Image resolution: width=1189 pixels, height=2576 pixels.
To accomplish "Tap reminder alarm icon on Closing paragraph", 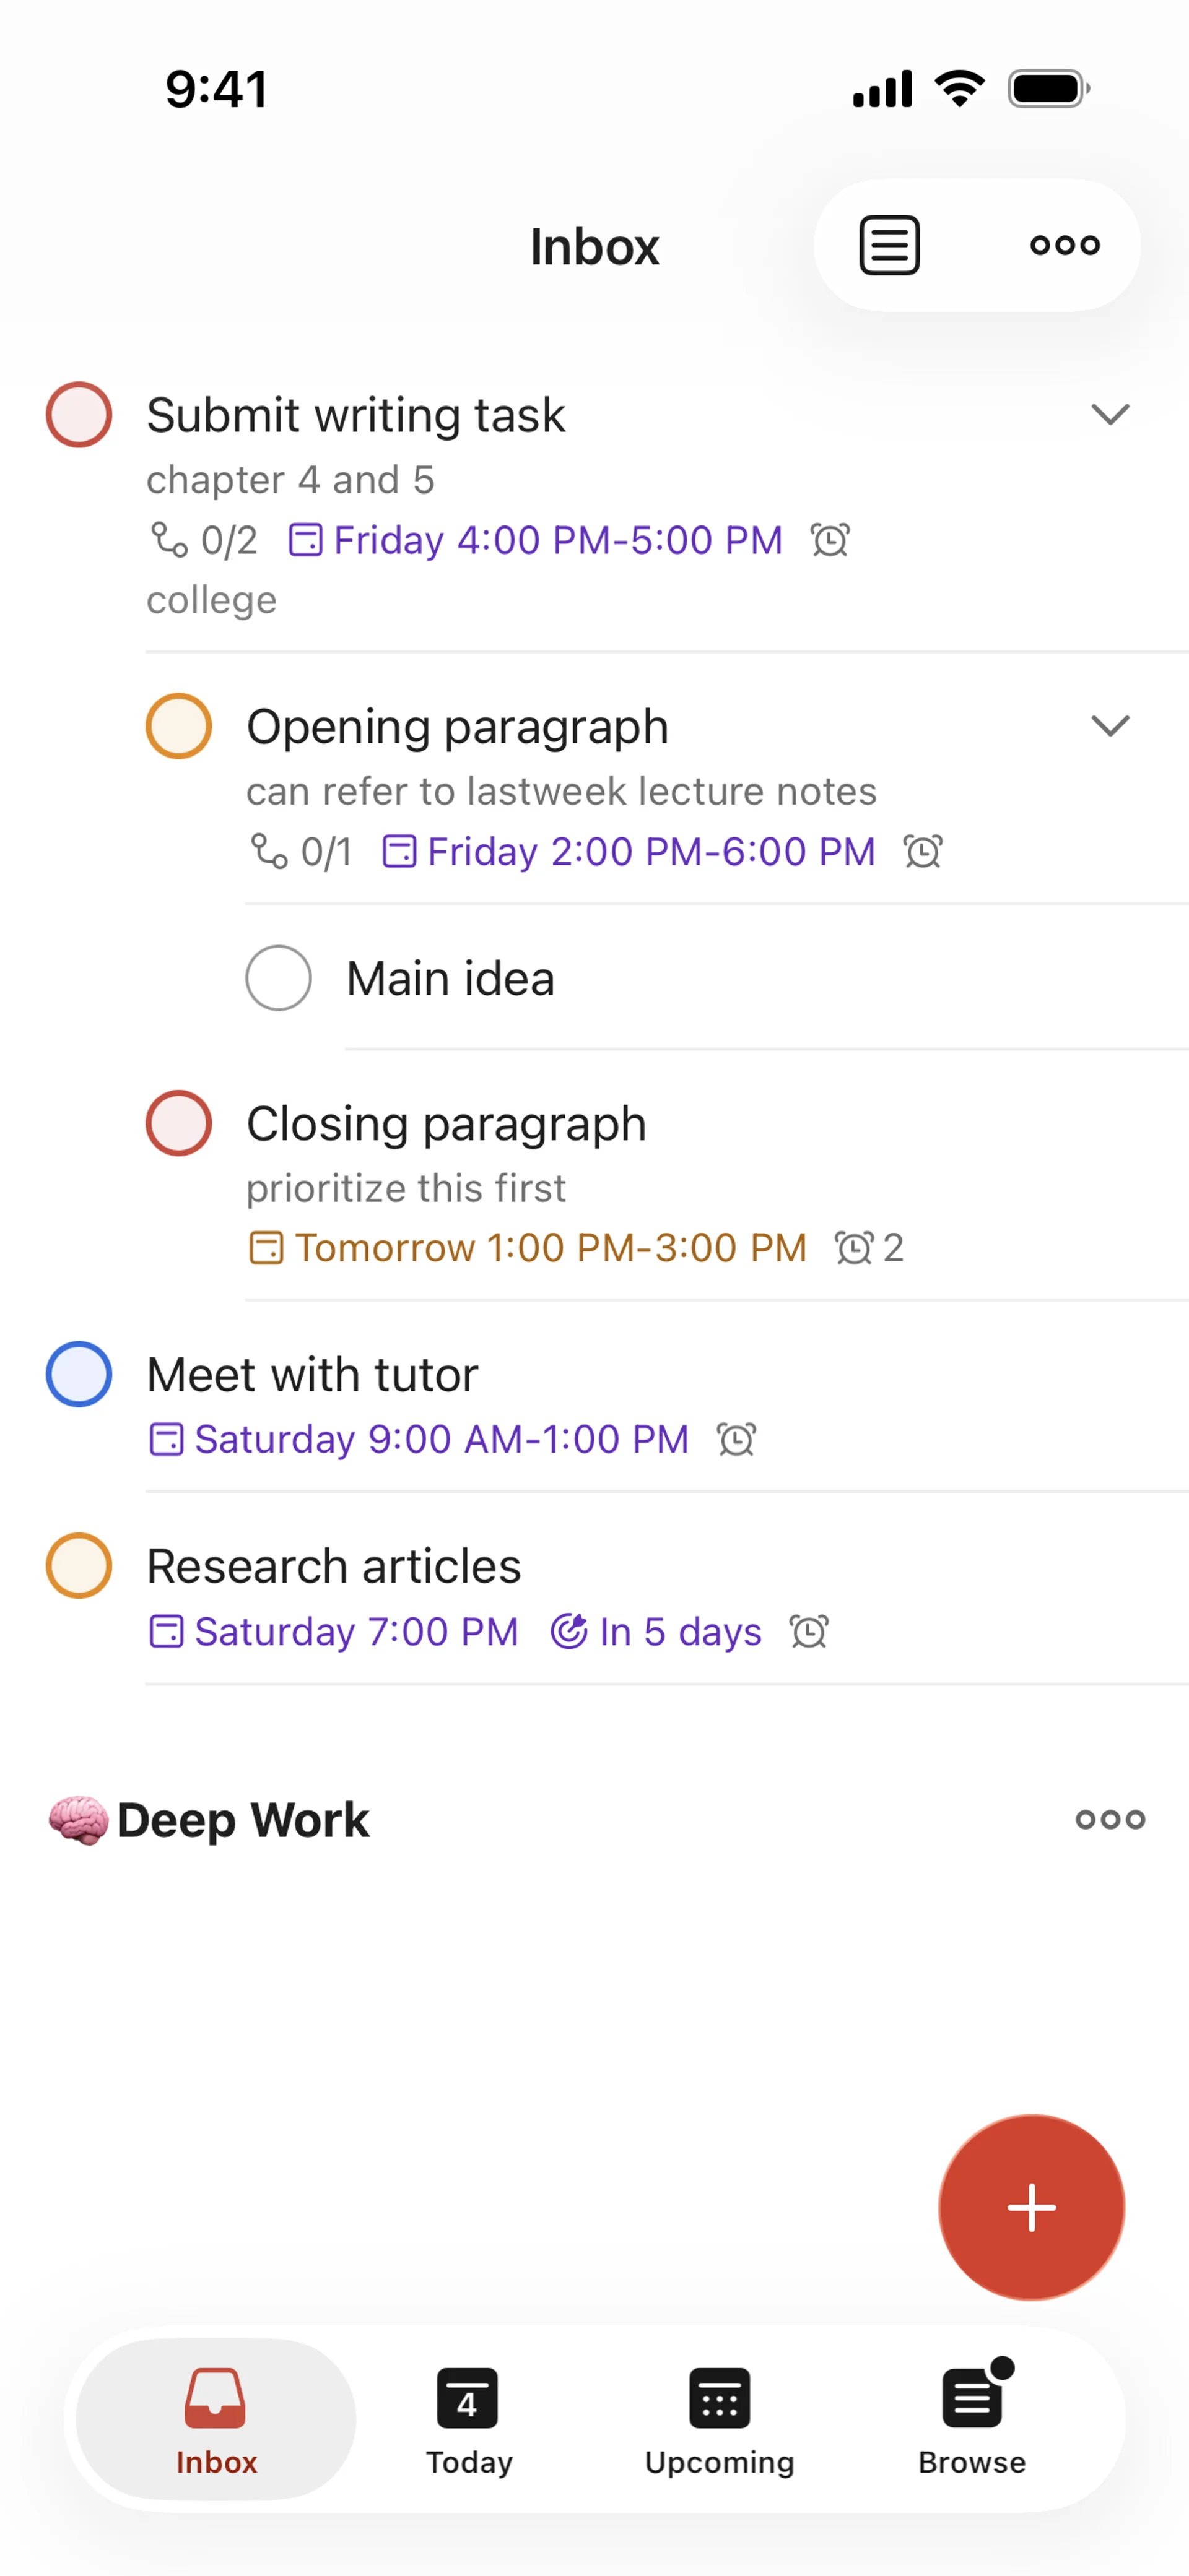I will click(x=854, y=1248).
